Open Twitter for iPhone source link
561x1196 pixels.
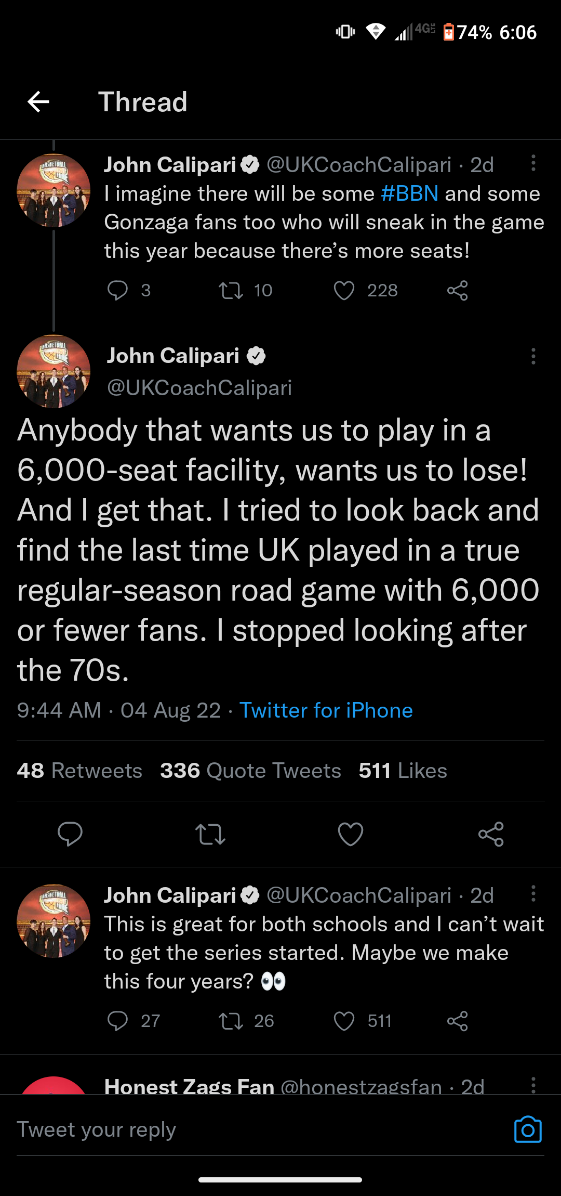click(x=326, y=710)
